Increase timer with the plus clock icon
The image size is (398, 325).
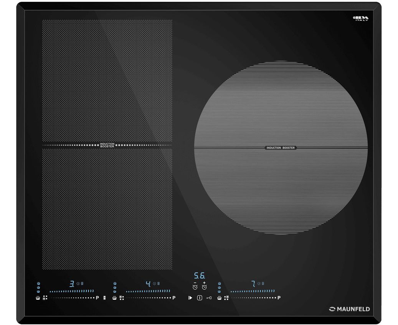click(204, 286)
